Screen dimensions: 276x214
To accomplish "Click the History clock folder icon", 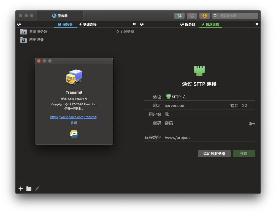I will 24,40.
